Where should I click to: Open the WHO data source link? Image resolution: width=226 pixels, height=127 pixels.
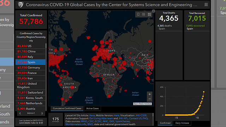coord(84,121)
